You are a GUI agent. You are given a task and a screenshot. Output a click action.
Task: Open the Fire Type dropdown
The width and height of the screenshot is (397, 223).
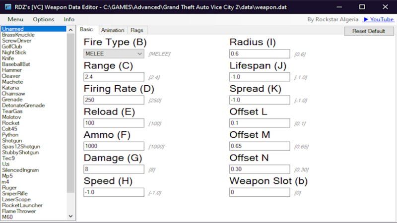[114, 54]
